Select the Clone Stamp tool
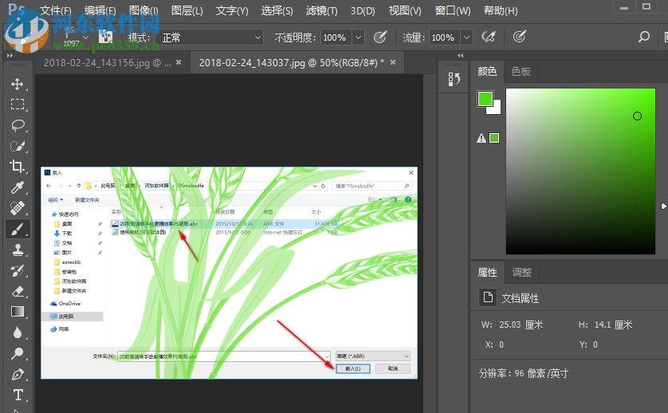The image size is (668, 413). pos(17,250)
